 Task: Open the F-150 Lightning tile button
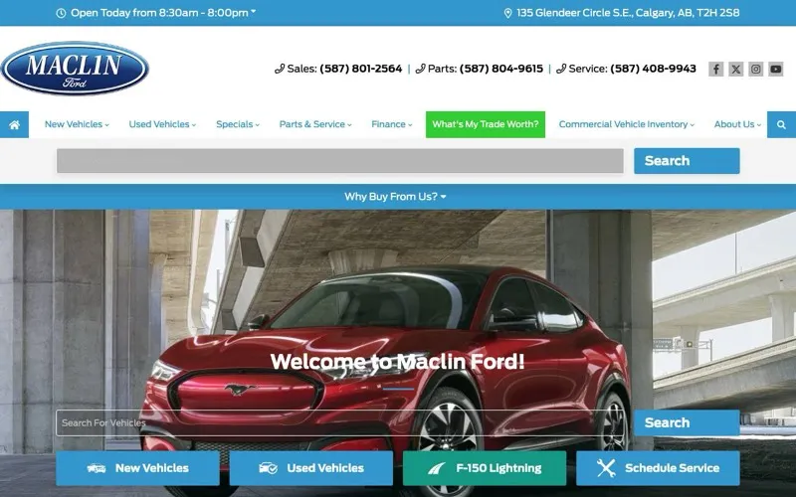485,468
